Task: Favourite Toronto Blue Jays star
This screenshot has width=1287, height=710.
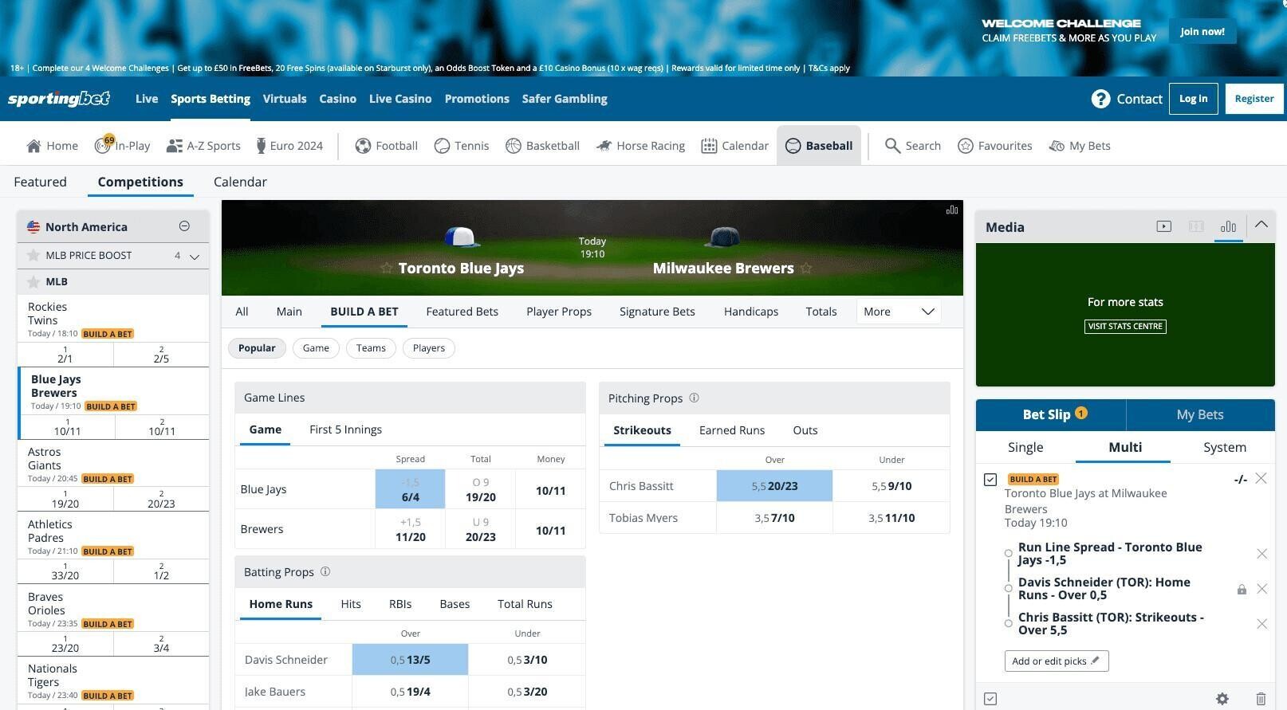Action: coord(387,268)
